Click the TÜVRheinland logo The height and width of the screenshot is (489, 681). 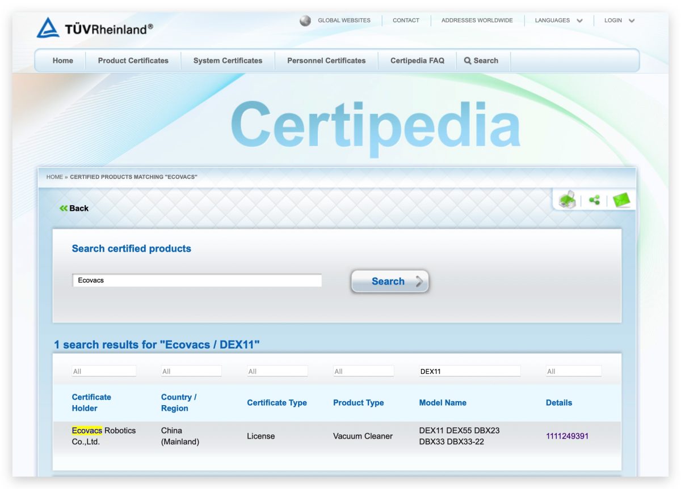[95, 28]
